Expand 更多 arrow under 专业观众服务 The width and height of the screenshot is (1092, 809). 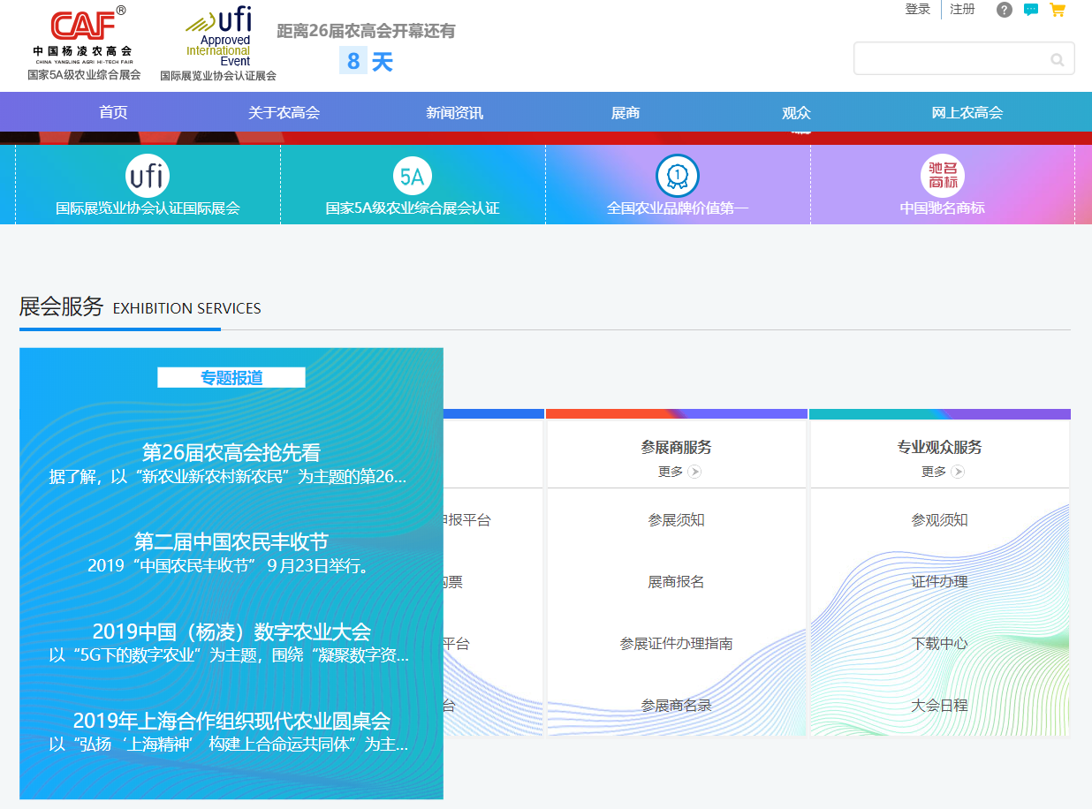[958, 472]
